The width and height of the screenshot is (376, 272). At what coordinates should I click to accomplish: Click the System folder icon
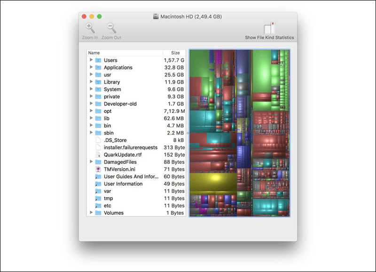[x=99, y=89]
